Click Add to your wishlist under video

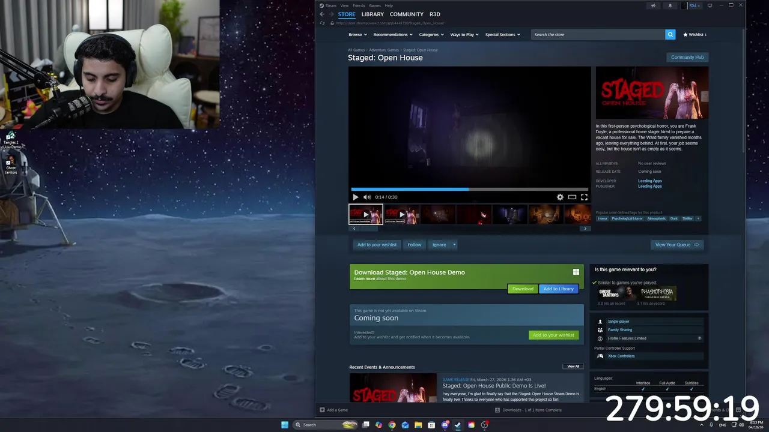coord(377,244)
